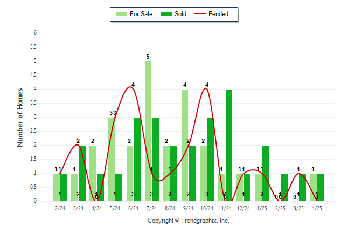The height and width of the screenshot is (234, 348).
Task: Click the 2/25 Sold bar
Action: coord(284,187)
